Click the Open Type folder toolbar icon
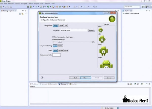Screen dimensions: 152x109 pos(64,7)
